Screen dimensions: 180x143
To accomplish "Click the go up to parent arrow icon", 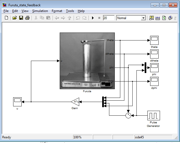I will coord(69,18).
